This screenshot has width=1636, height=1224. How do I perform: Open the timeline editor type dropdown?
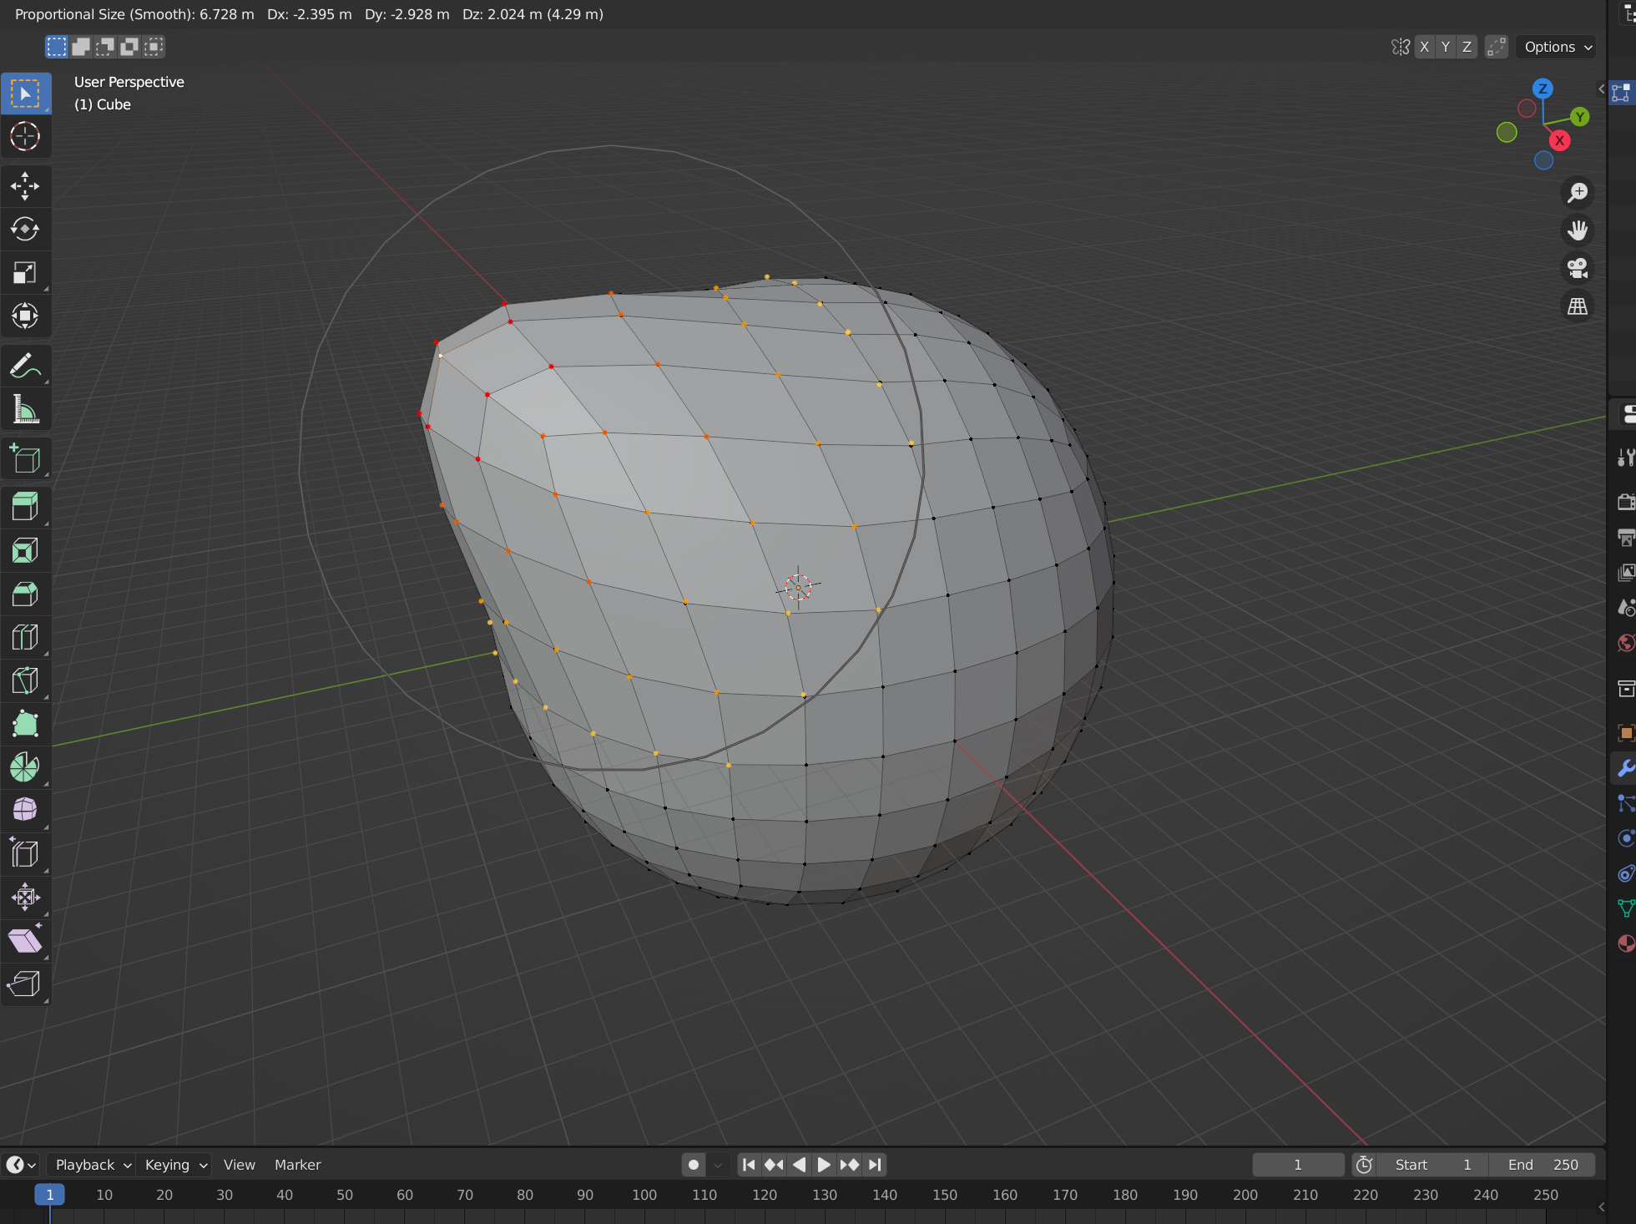pos(21,1165)
